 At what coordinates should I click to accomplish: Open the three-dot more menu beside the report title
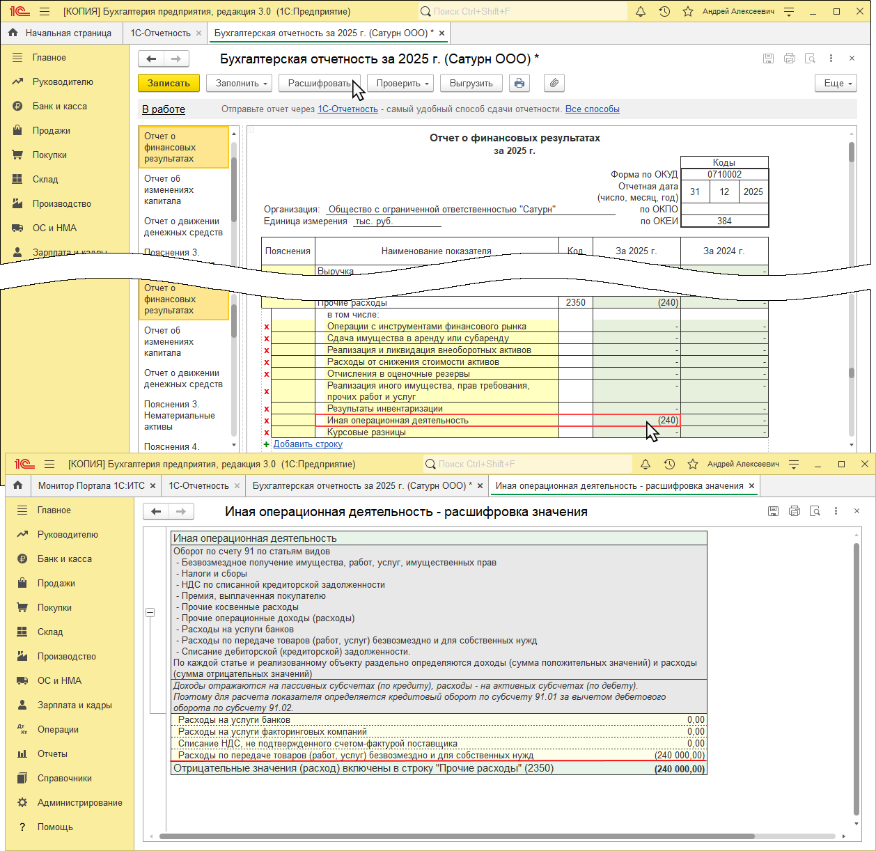coord(831,58)
